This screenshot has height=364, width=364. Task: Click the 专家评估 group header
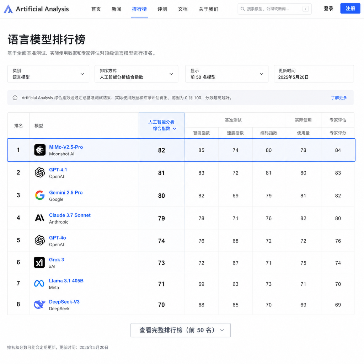tap(338, 120)
